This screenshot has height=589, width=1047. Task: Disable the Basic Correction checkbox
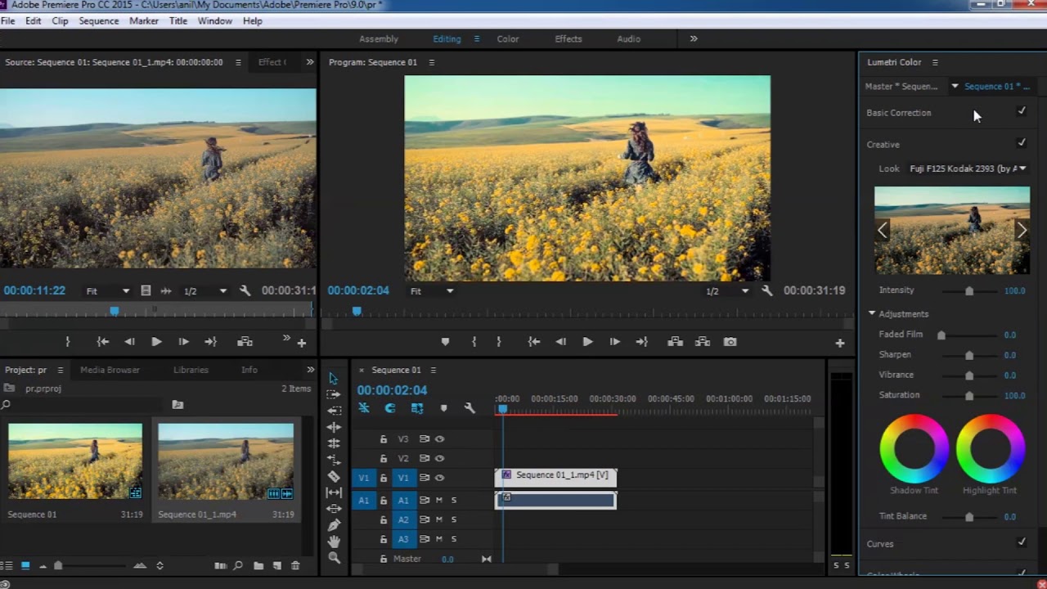pyautogui.click(x=1021, y=111)
